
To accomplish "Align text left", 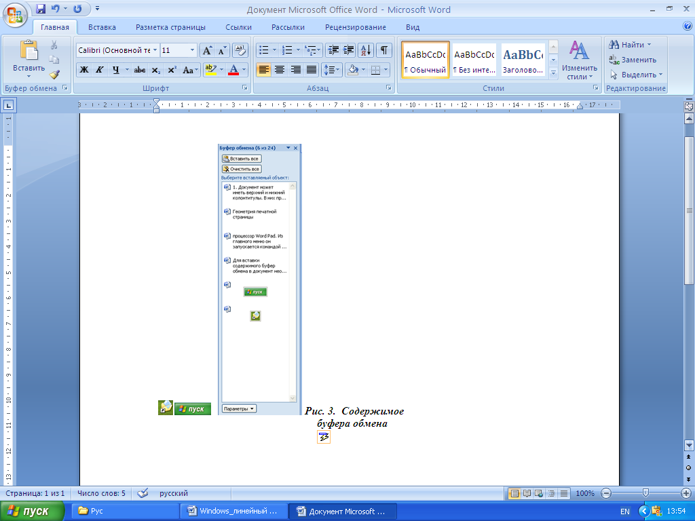I will [264, 70].
